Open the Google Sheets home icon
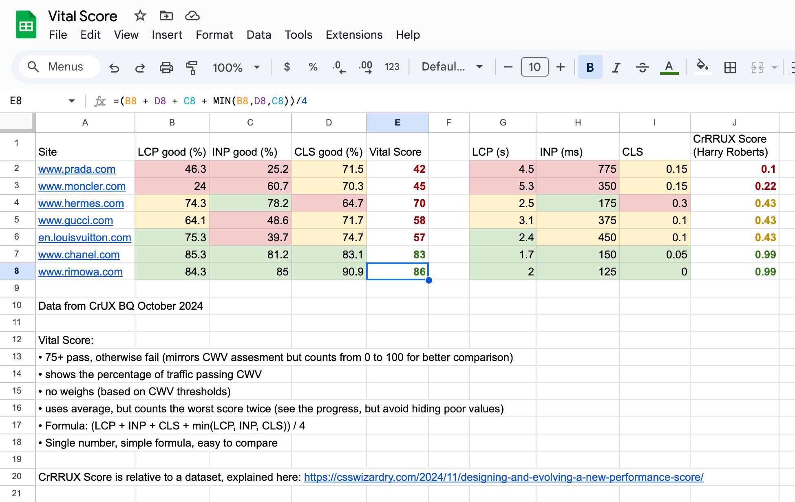795x502 pixels. [x=26, y=25]
